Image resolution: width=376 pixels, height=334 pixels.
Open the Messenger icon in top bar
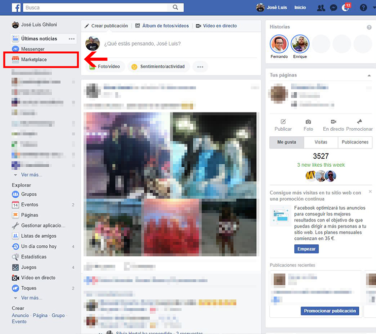pyautogui.click(x=333, y=8)
